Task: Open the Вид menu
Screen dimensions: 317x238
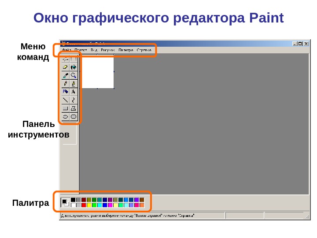Action: (94, 50)
